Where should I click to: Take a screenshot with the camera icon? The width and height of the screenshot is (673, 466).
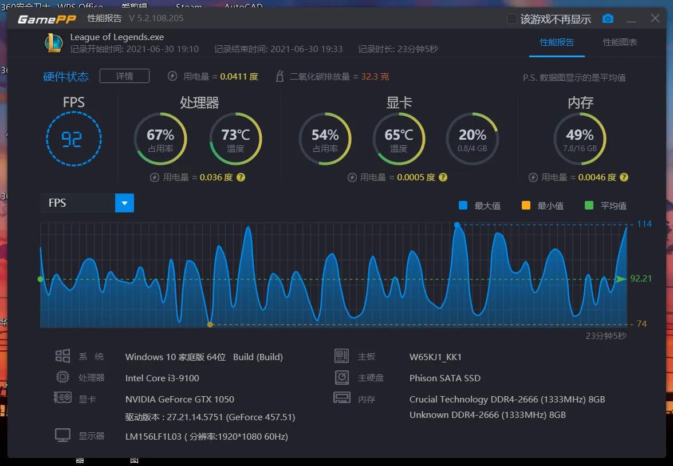pos(607,18)
